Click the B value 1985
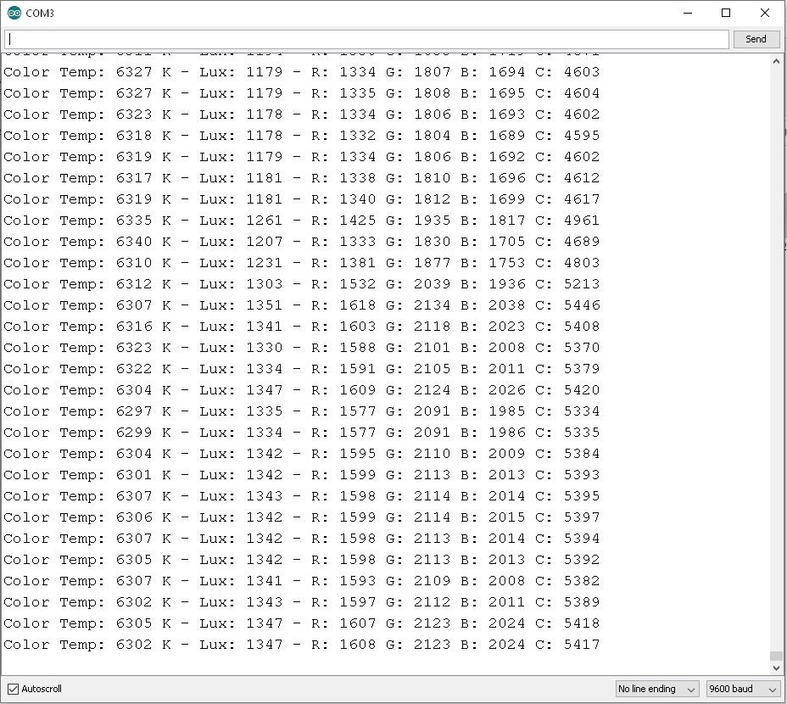The width and height of the screenshot is (787, 704). [507, 411]
